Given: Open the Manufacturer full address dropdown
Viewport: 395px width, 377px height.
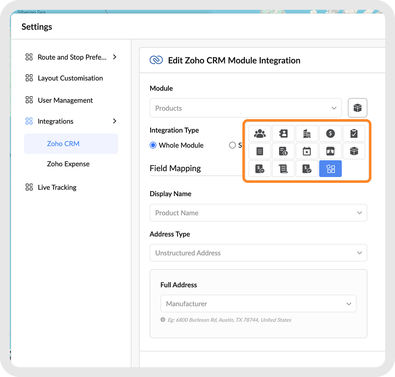Looking at the screenshot, I should click(x=258, y=303).
